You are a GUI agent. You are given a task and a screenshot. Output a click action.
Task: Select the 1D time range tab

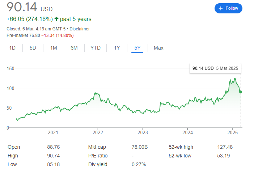point(12,48)
